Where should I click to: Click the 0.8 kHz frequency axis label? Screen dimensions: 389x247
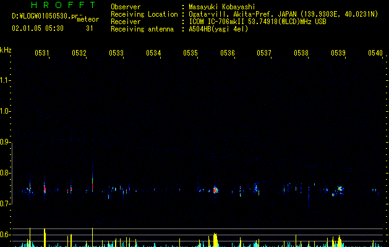[x=5, y=173]
